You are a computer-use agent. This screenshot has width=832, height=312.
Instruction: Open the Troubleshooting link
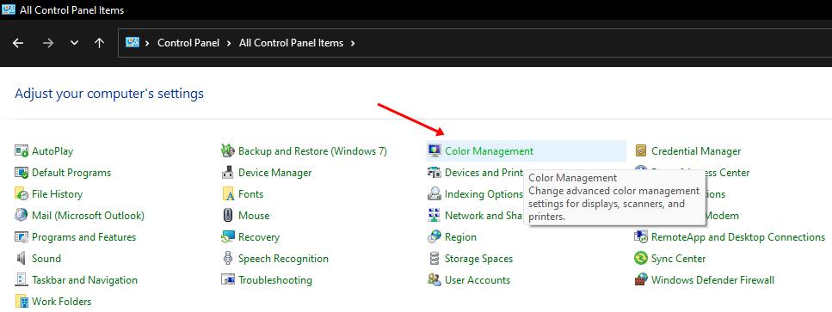click(274, 279)
